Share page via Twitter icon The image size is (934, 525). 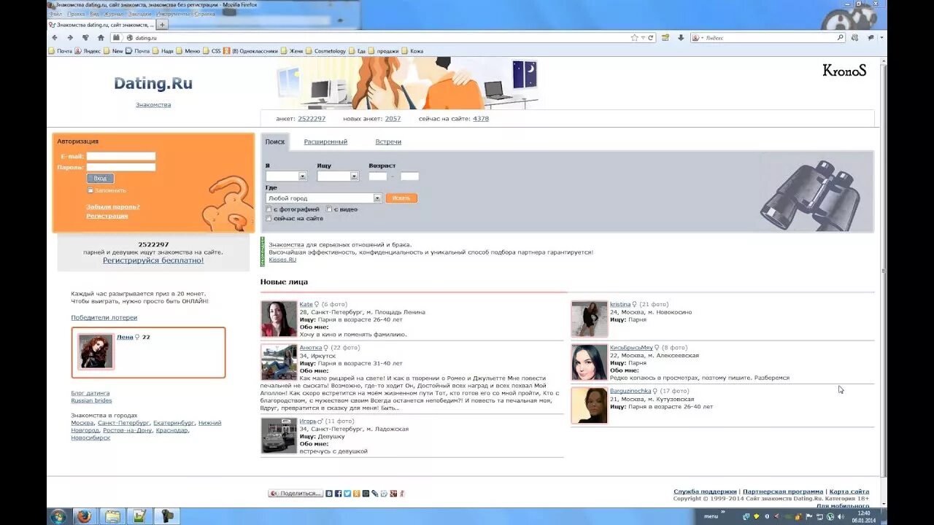347,494
